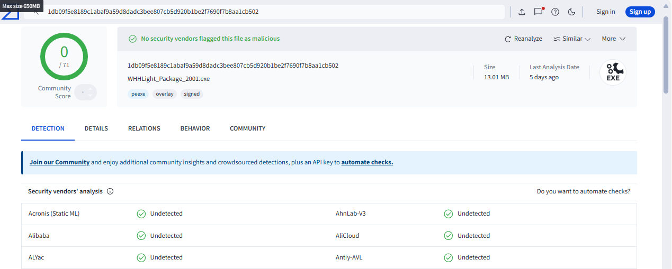Open the BEHAVIOR tab

pyautogui.click(x=195, y=128)
